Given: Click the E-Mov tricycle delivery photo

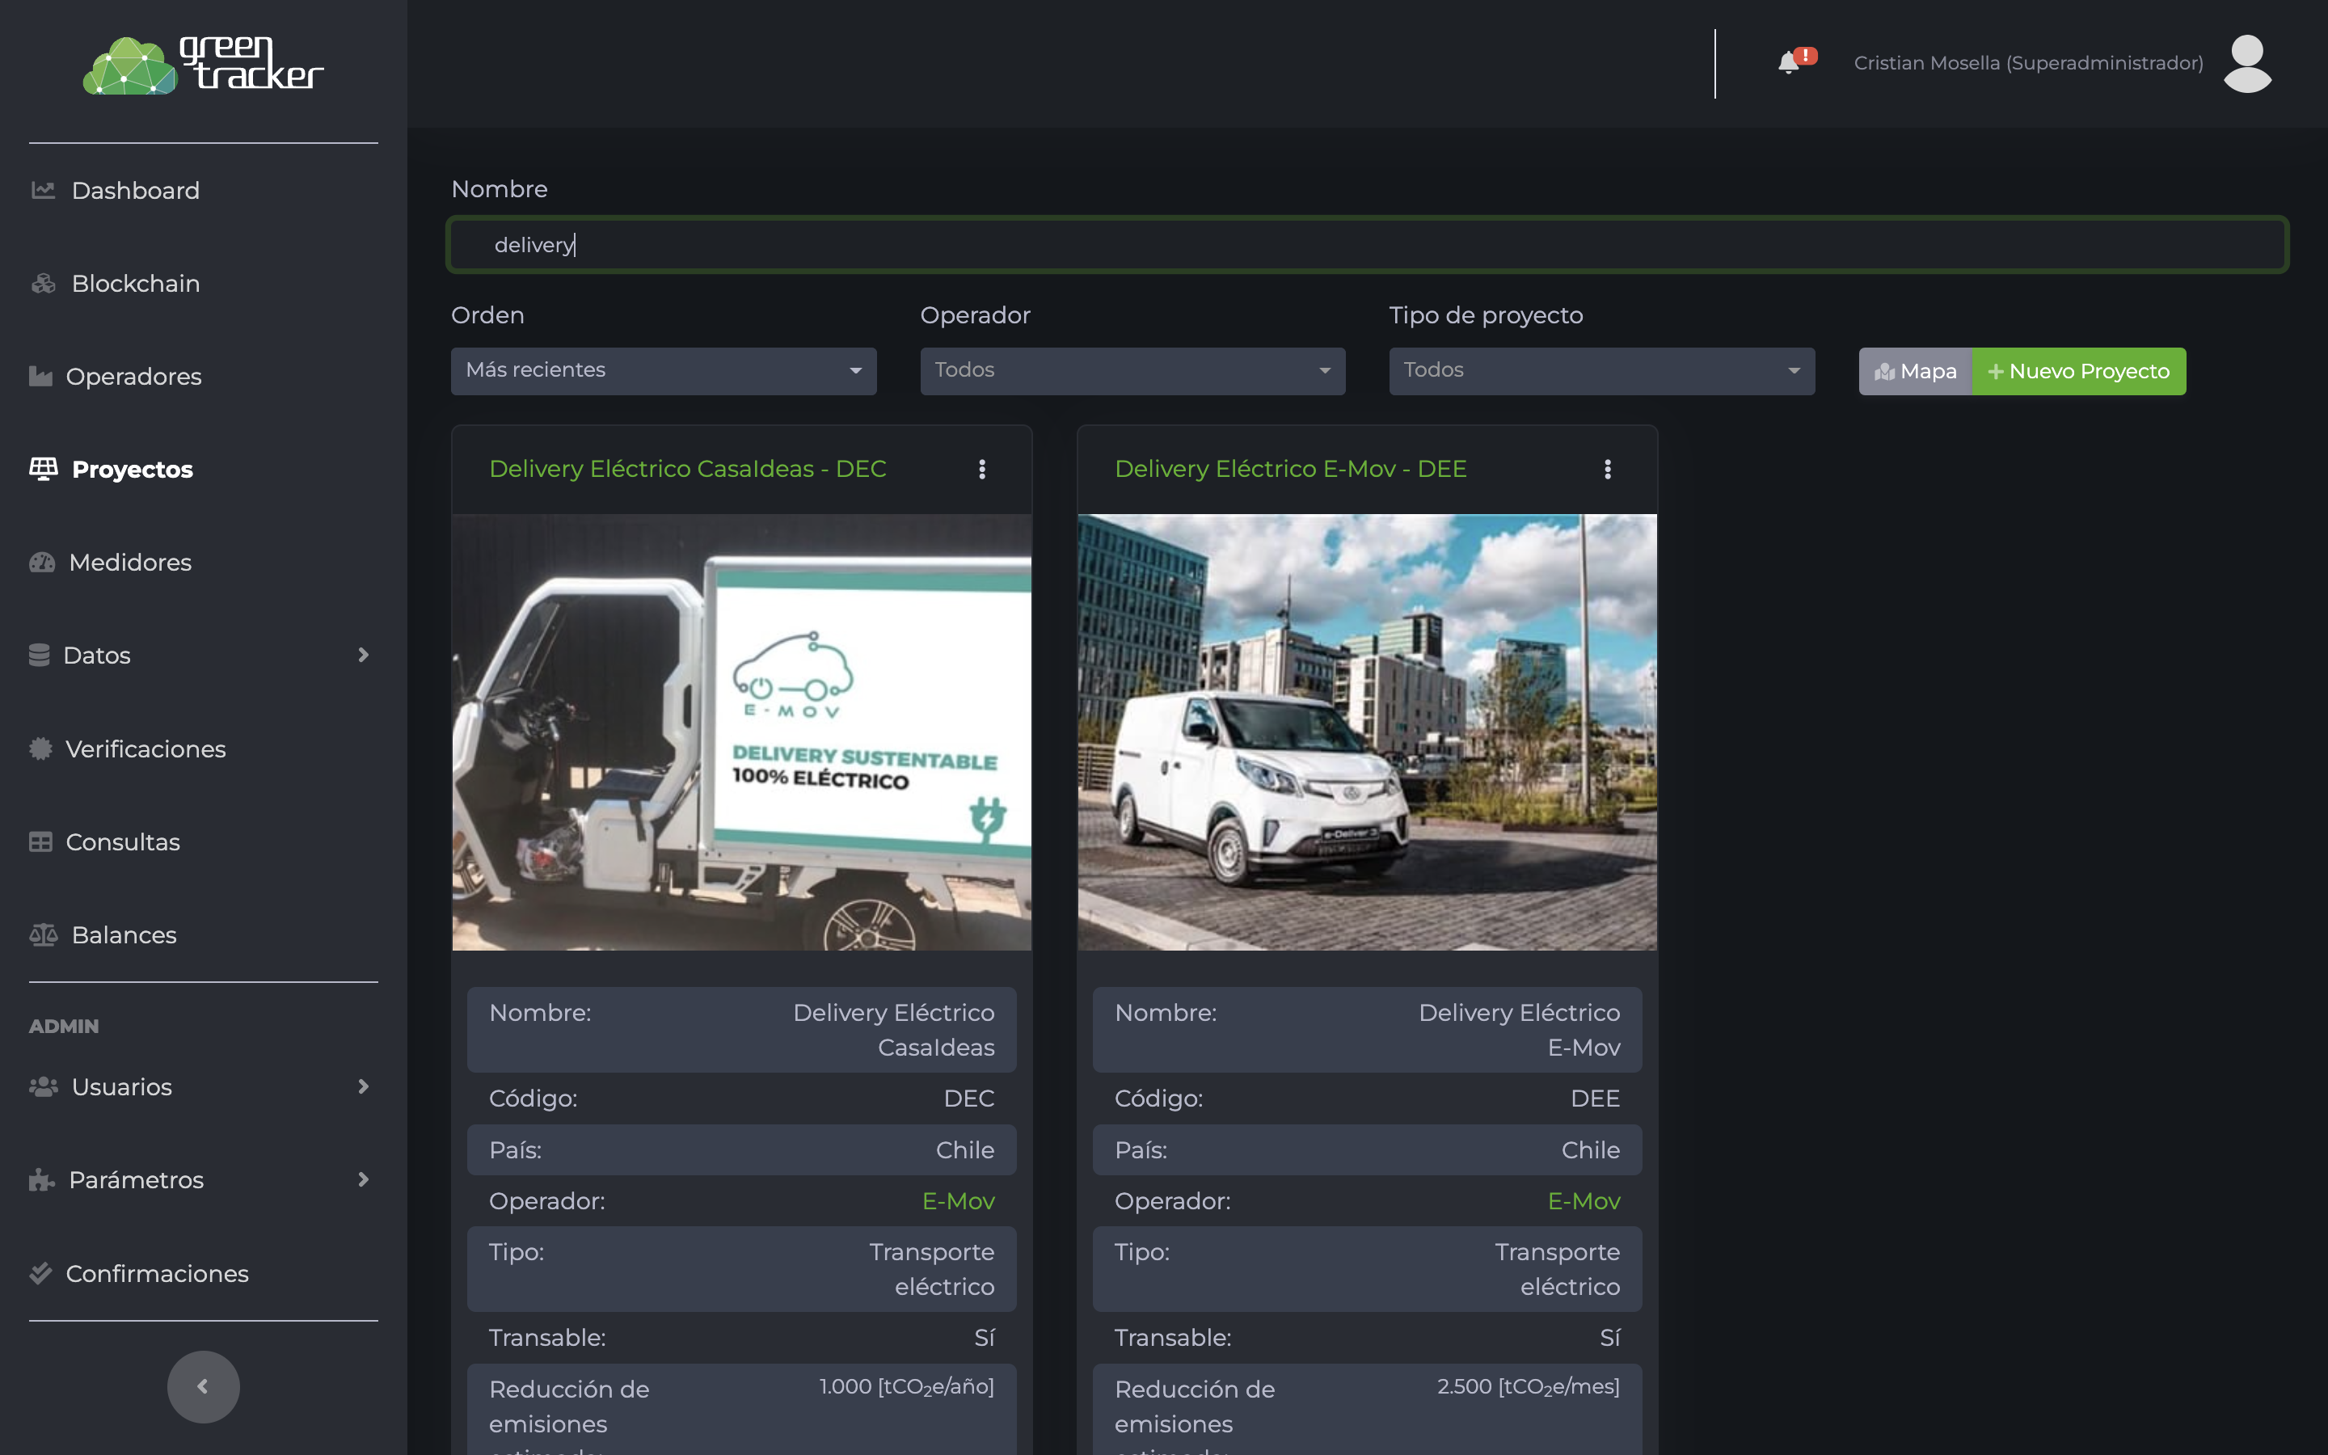Looking at the screenshot, I should point(742,732).
